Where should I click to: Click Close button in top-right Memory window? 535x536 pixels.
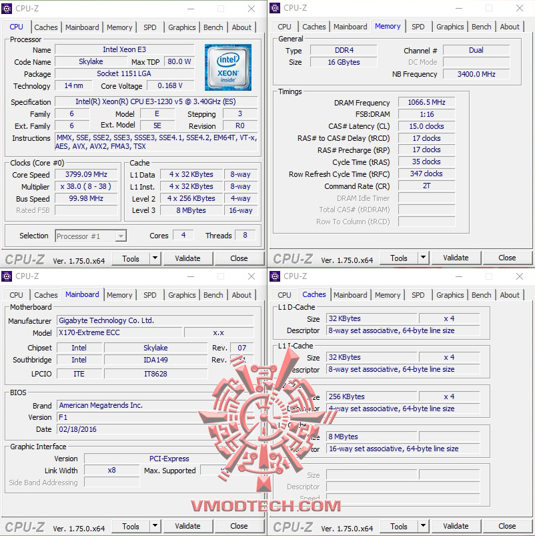click(507, 258)
